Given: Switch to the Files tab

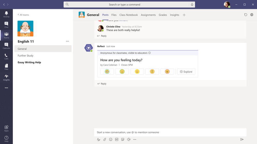Looking at the screenshot, I should pos(114,15).
